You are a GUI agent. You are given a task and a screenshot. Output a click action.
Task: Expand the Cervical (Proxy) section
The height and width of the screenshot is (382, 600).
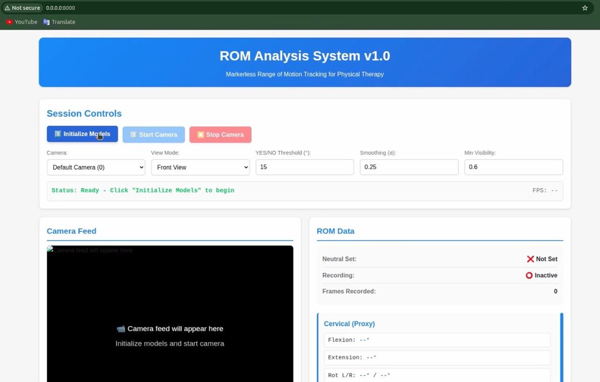[349, 324]
